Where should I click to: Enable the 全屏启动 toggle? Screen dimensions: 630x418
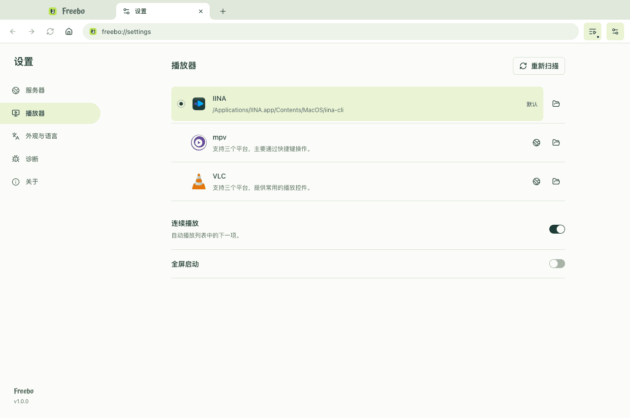click(x=557, y=264)
